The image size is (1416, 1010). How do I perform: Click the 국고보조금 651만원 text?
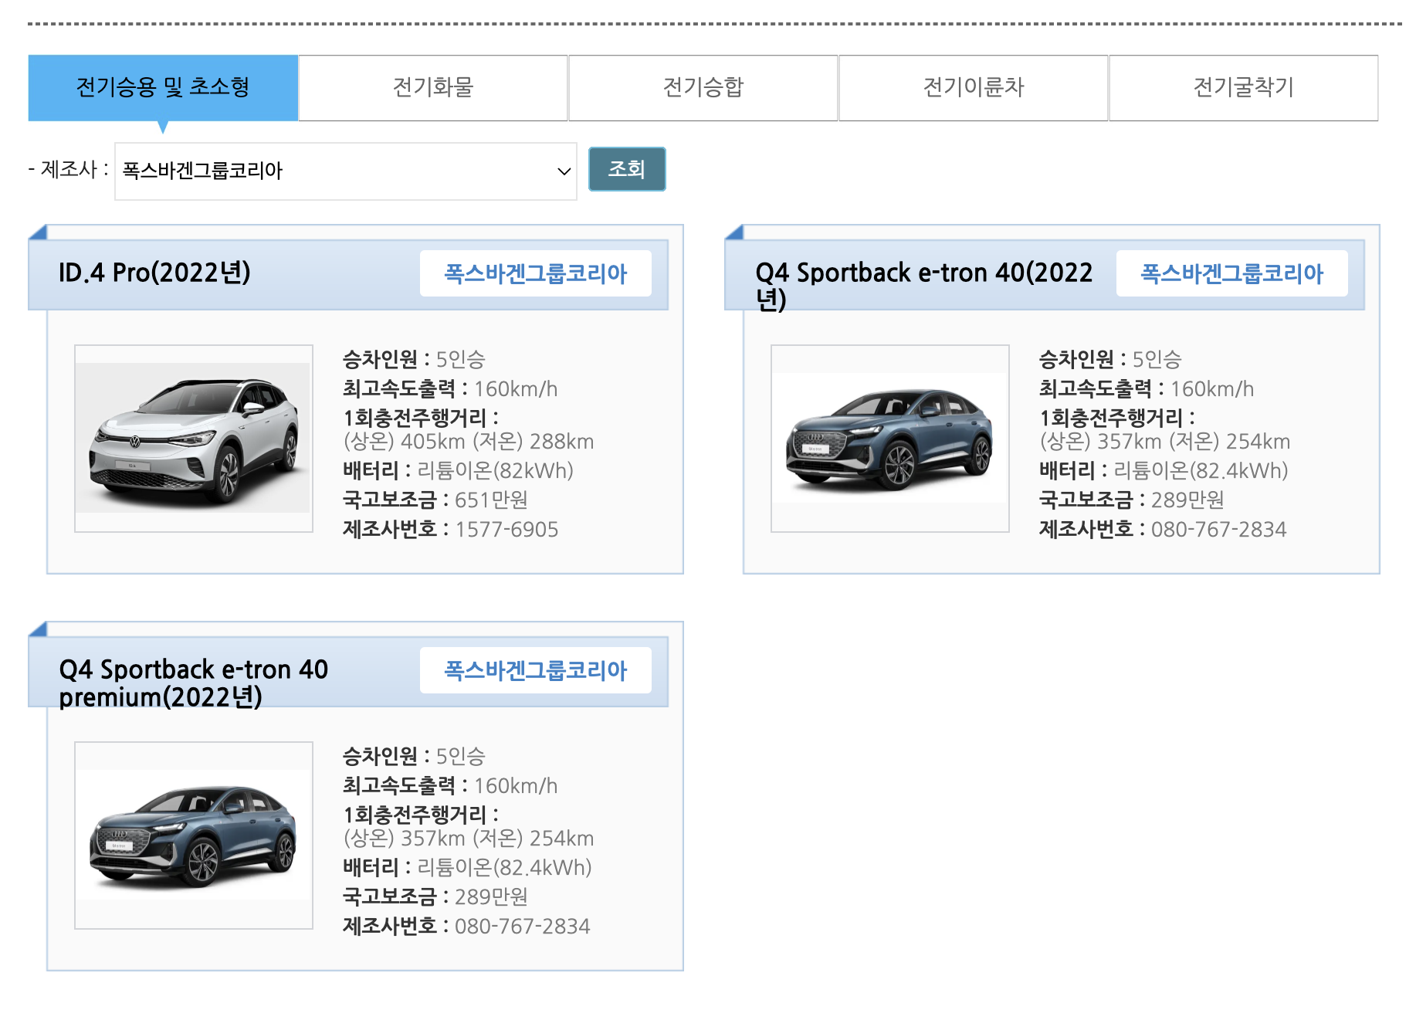(435, 500)
